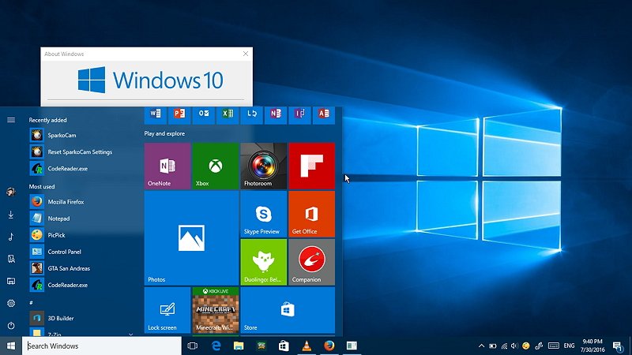Viewport: 632px width, 355px height.
Task: Click the Recently added heading
Action: [47, 120]
